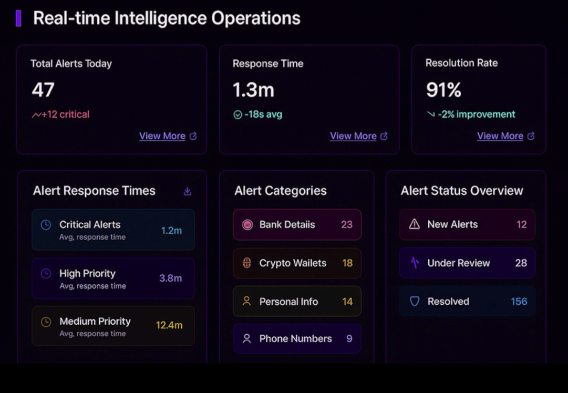Open View More under Resolution Rate
Screen dimensions: 568x393
(x=500, y=136)
